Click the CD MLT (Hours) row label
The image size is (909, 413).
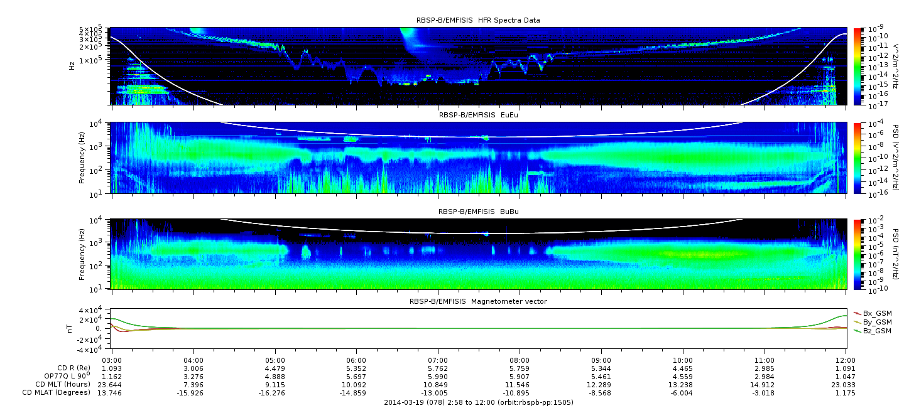(63, 384)
